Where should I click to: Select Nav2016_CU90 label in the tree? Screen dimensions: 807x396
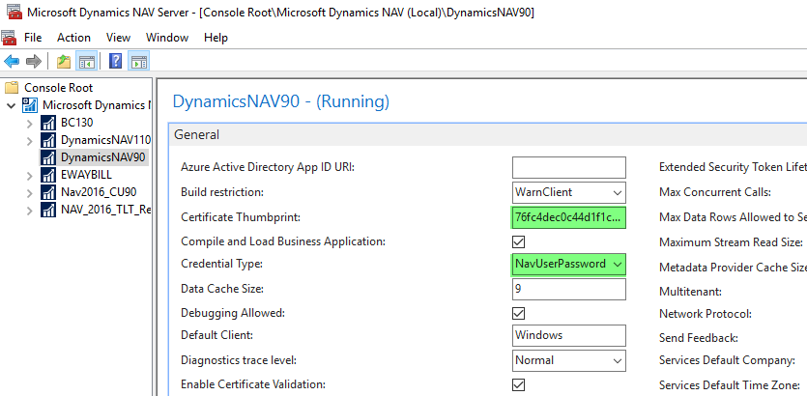click(99, 192)
